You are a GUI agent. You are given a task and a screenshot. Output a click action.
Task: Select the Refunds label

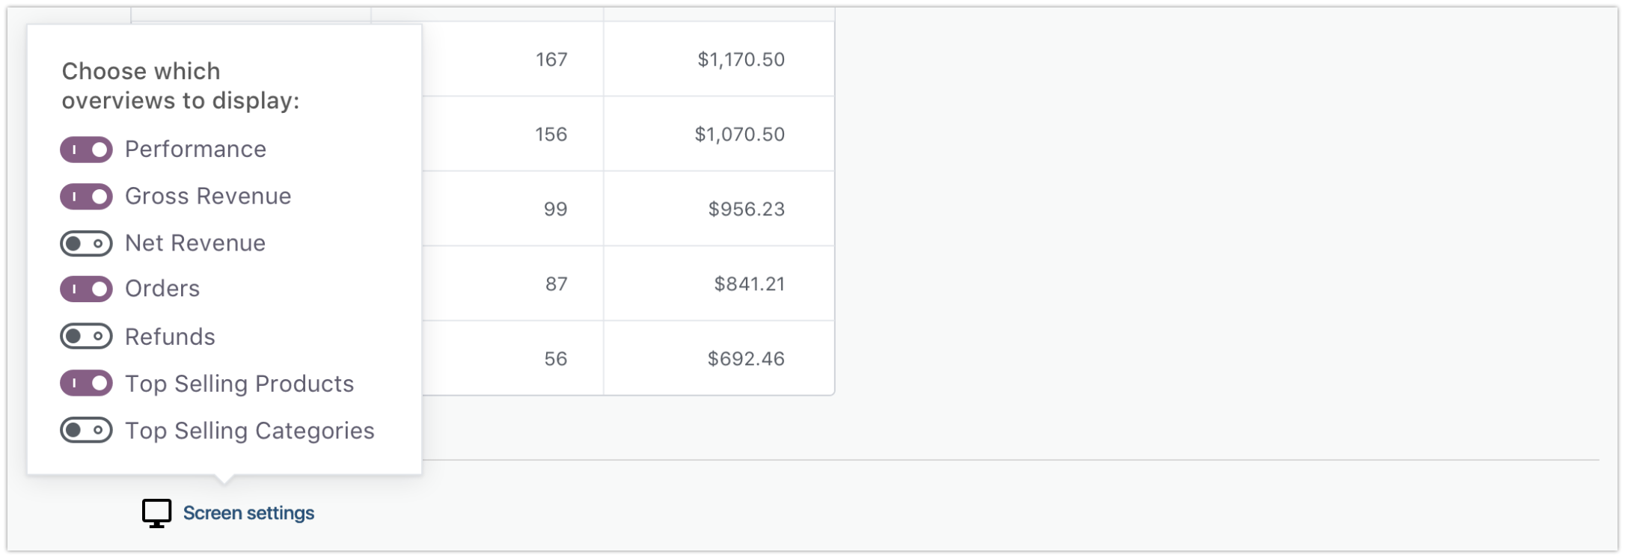(x=170, y=337)
